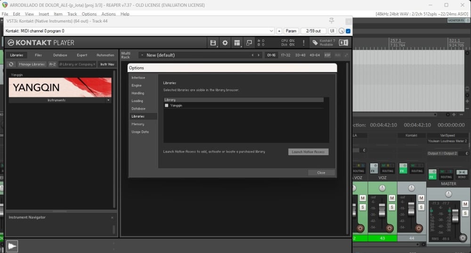Screen dimensions: 471x253
Task: Click the Kontakt 7 Available tag icon
Action: [x=315, y=43]
